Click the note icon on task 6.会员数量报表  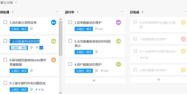(x=96, y=52)
